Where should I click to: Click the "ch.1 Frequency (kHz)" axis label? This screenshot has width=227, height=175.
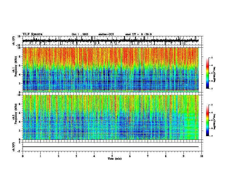click(15, 67)
